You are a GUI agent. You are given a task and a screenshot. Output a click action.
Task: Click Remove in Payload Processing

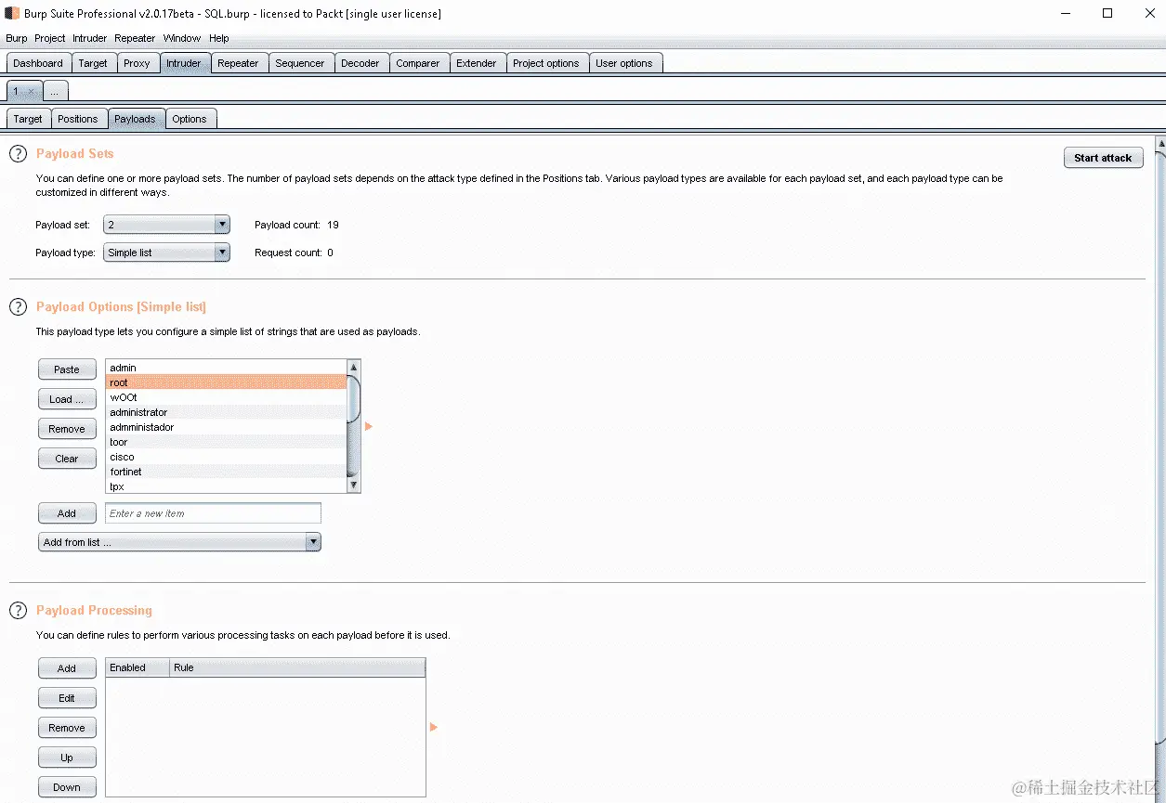tap(67, 728)
